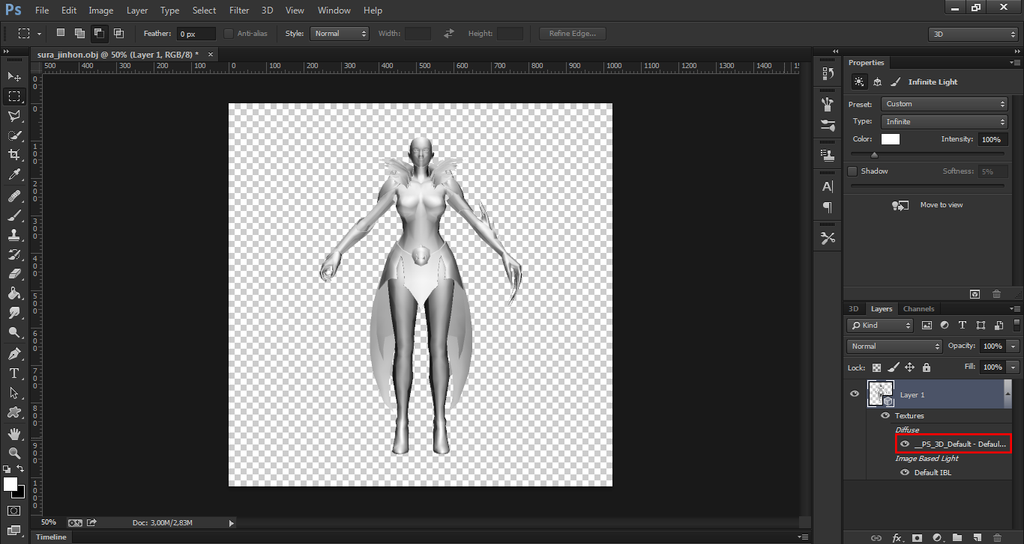
Task: Lock transparent pixels
Action: coord(876,367)
